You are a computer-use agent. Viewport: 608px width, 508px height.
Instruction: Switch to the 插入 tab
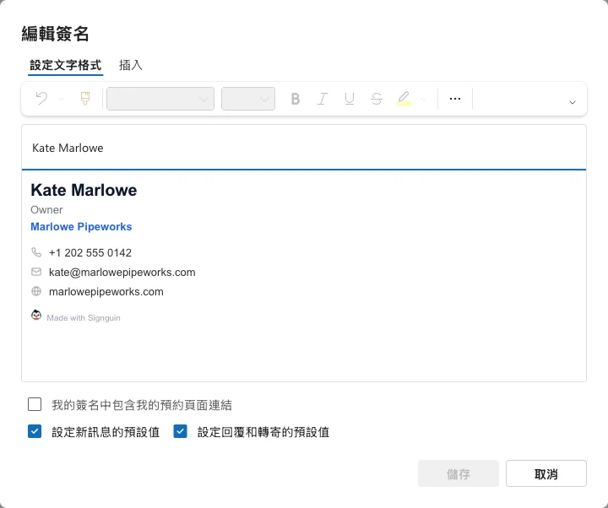click(x=131, y=65)
